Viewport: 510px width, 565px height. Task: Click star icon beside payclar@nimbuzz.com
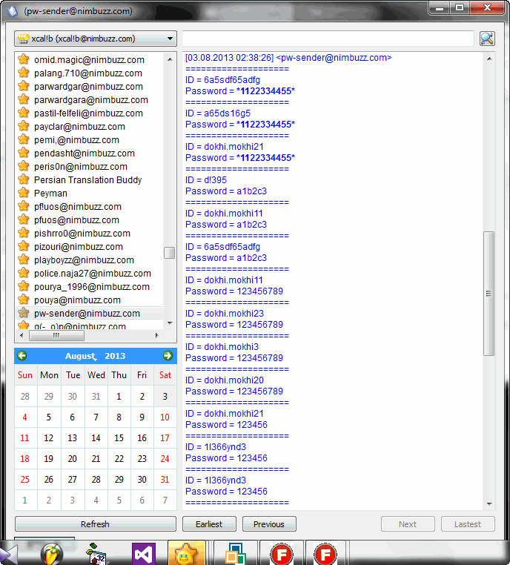click(24, 126)
